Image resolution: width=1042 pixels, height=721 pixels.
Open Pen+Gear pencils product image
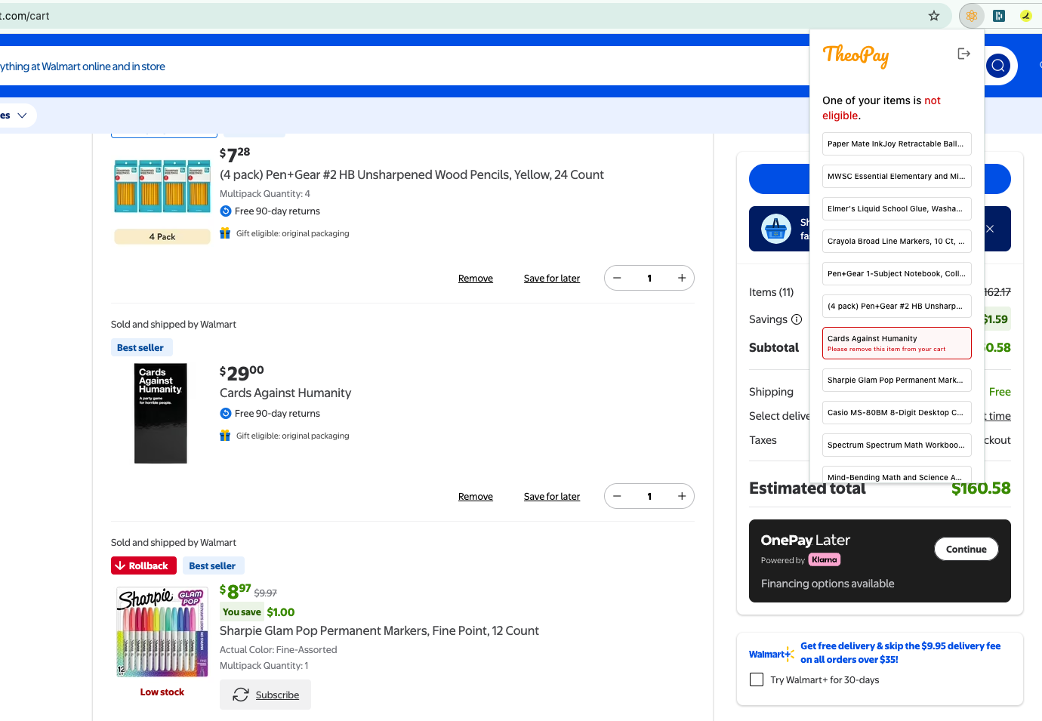[x=162, y=186]
